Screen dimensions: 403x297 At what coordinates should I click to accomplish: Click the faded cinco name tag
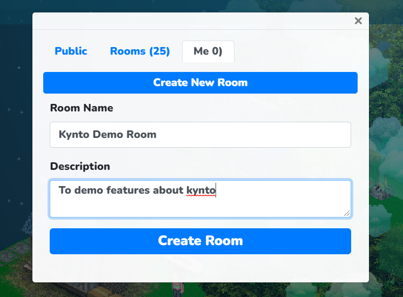click(182, 260)
